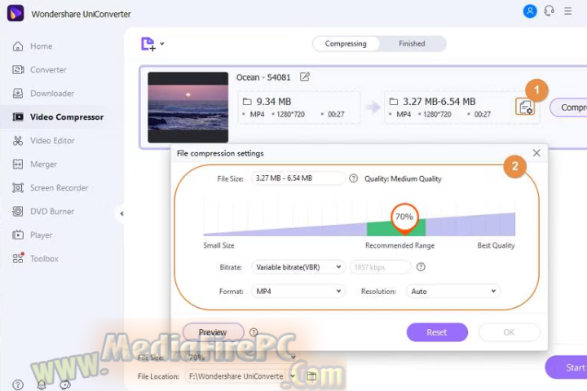Collapse the sidebar with the arrow handle
Image resolution: width=587 pixels, height=391 pixels.
[x=121, y=213]
